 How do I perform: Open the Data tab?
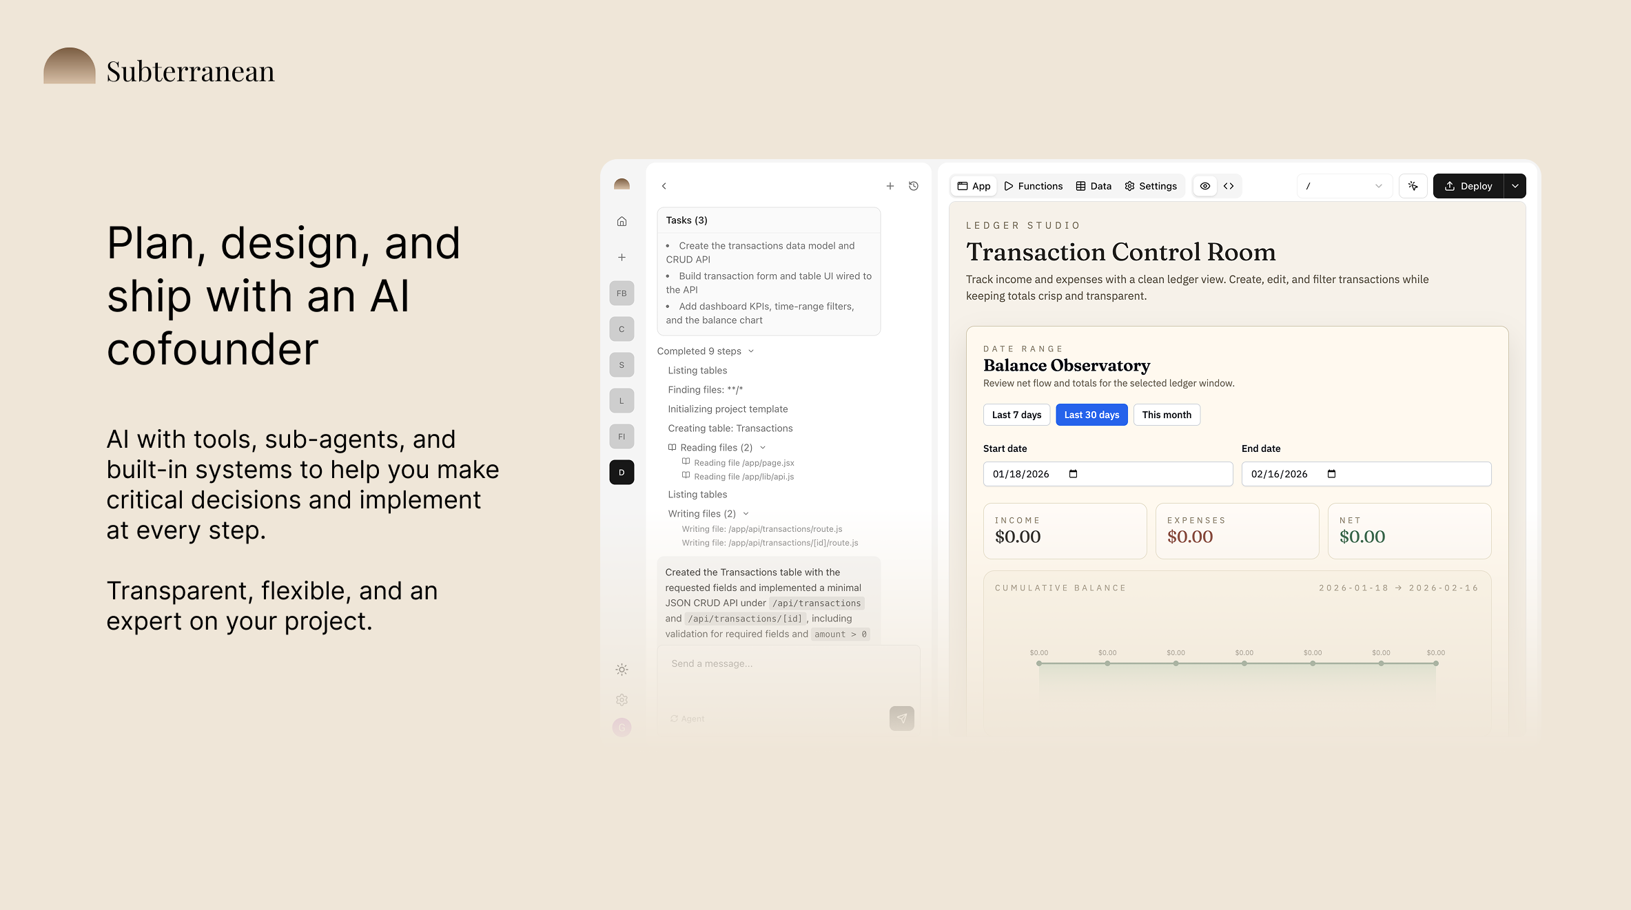1094,186
